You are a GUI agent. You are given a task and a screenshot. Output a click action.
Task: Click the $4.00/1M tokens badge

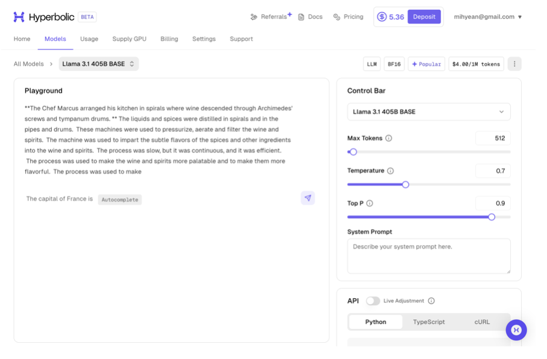pos(476,64)
